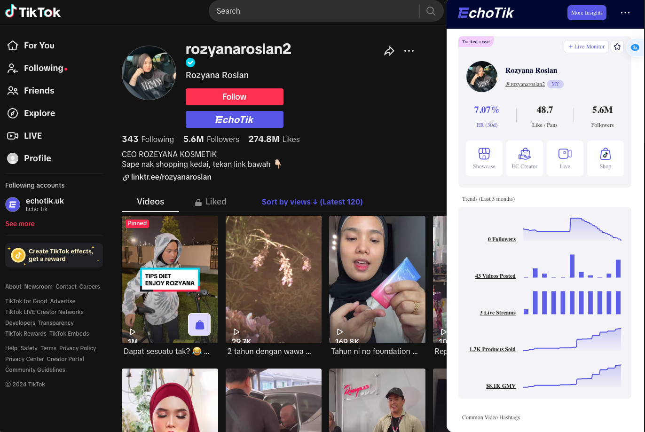Click the share arrow on the profile
Screen dimensions: 645x432
pyautogui.click(x=389, y=51)
